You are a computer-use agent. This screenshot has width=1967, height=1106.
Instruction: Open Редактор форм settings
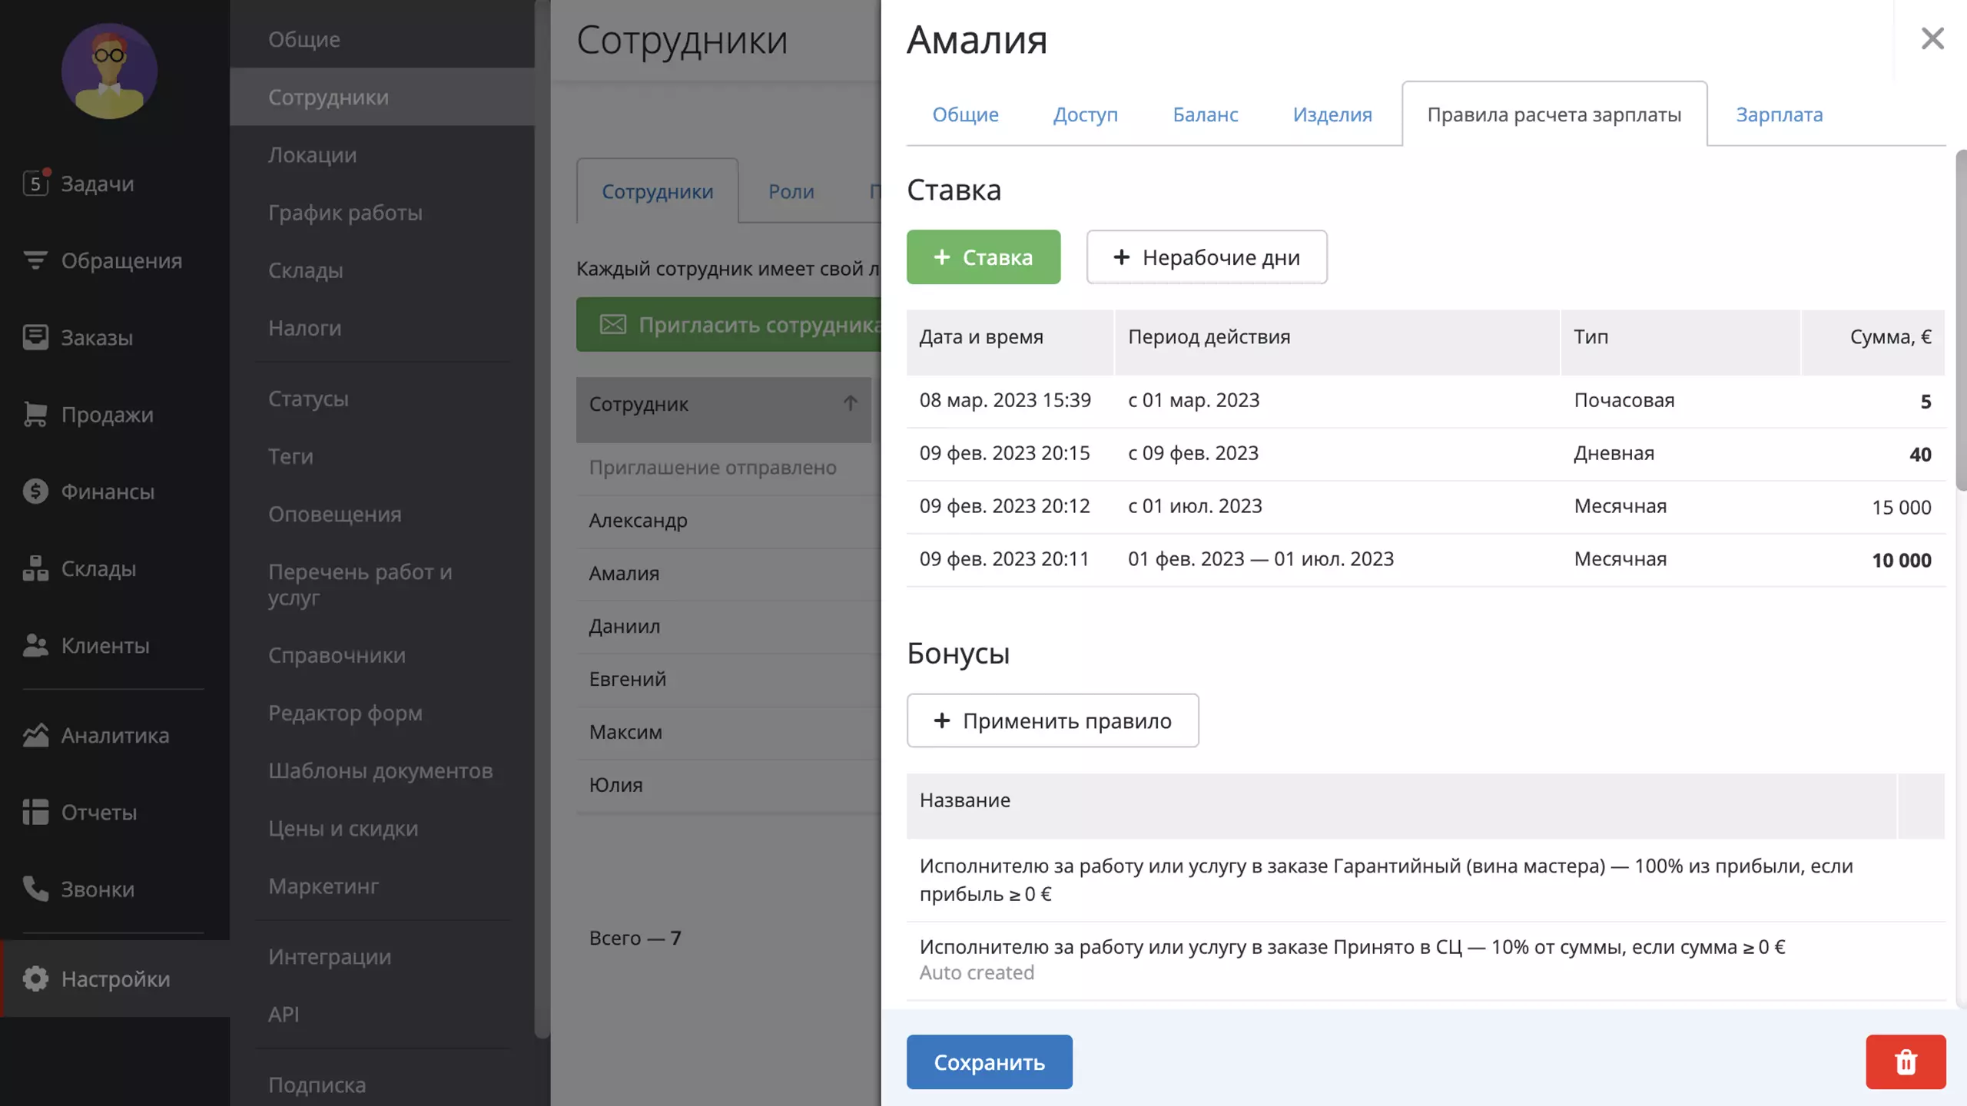point(382,712)
